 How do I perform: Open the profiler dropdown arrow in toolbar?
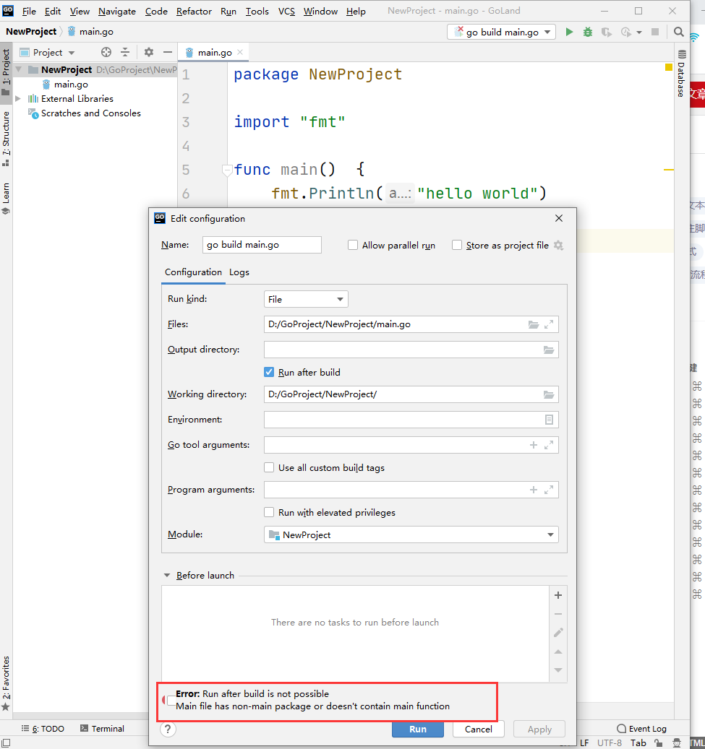639,32
